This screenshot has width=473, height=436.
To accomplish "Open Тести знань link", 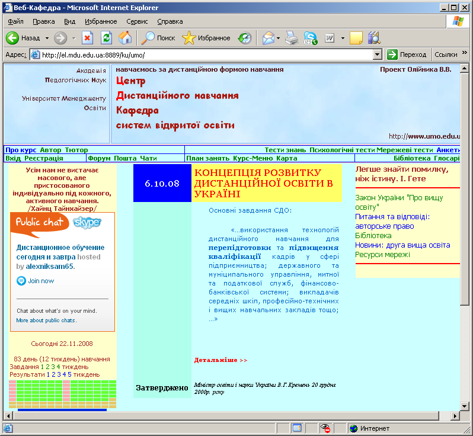I will pos(285,150).
